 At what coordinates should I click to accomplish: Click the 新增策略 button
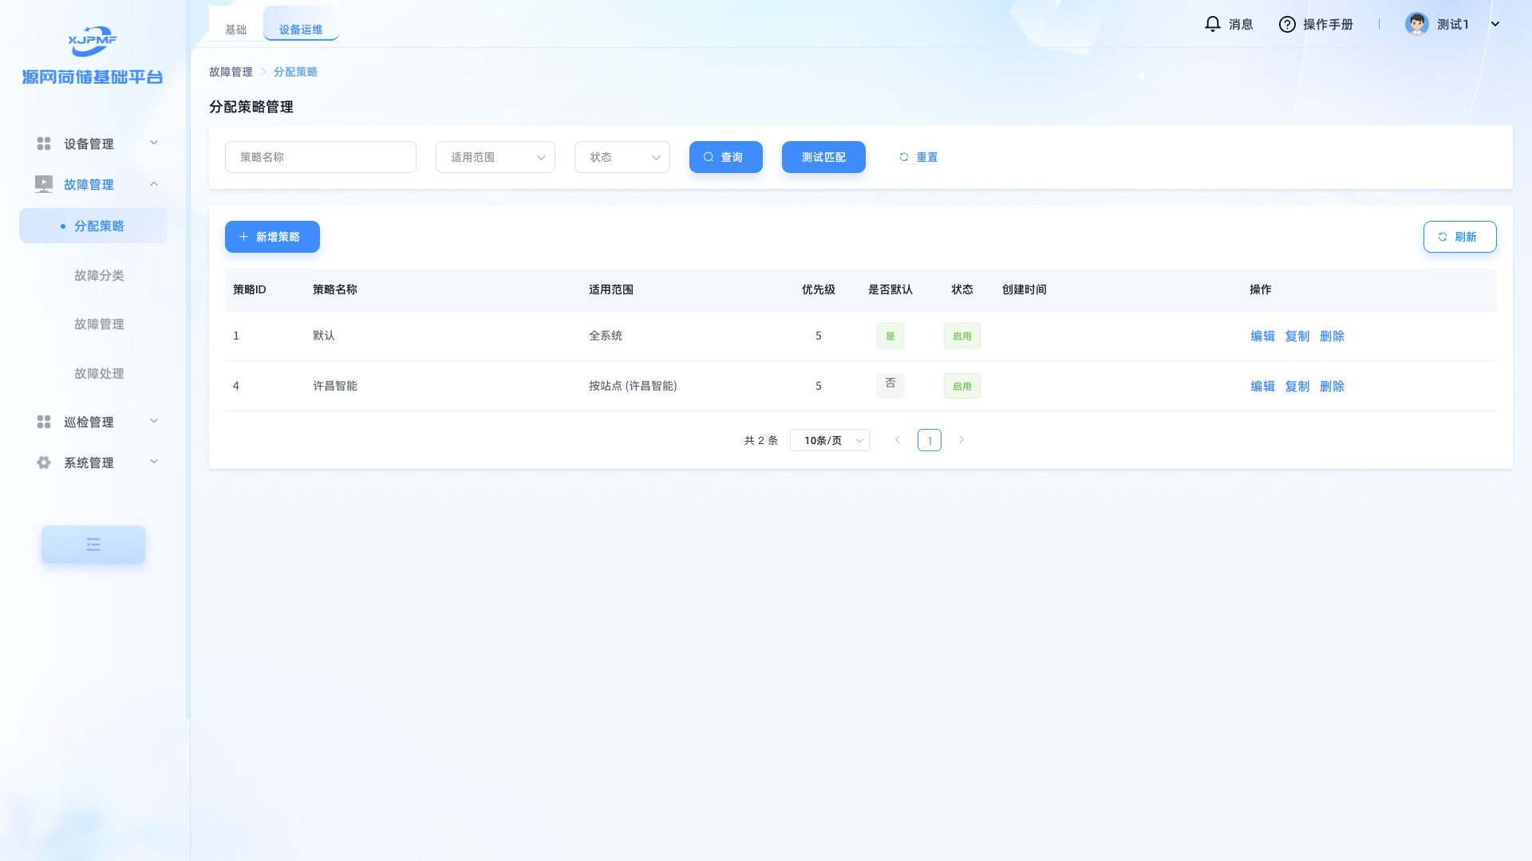272,237
